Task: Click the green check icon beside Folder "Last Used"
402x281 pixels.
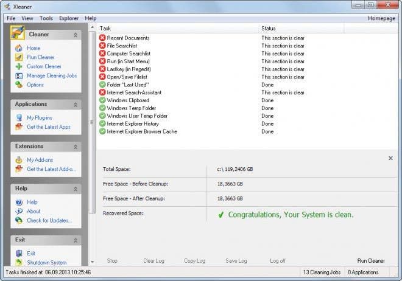Action: pyautogui.click(x=102, y=85)
